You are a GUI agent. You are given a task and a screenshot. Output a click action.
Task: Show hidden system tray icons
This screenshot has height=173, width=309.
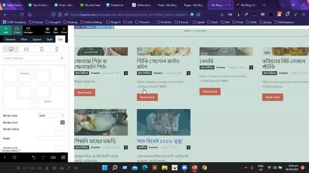(x=246, y=168)
